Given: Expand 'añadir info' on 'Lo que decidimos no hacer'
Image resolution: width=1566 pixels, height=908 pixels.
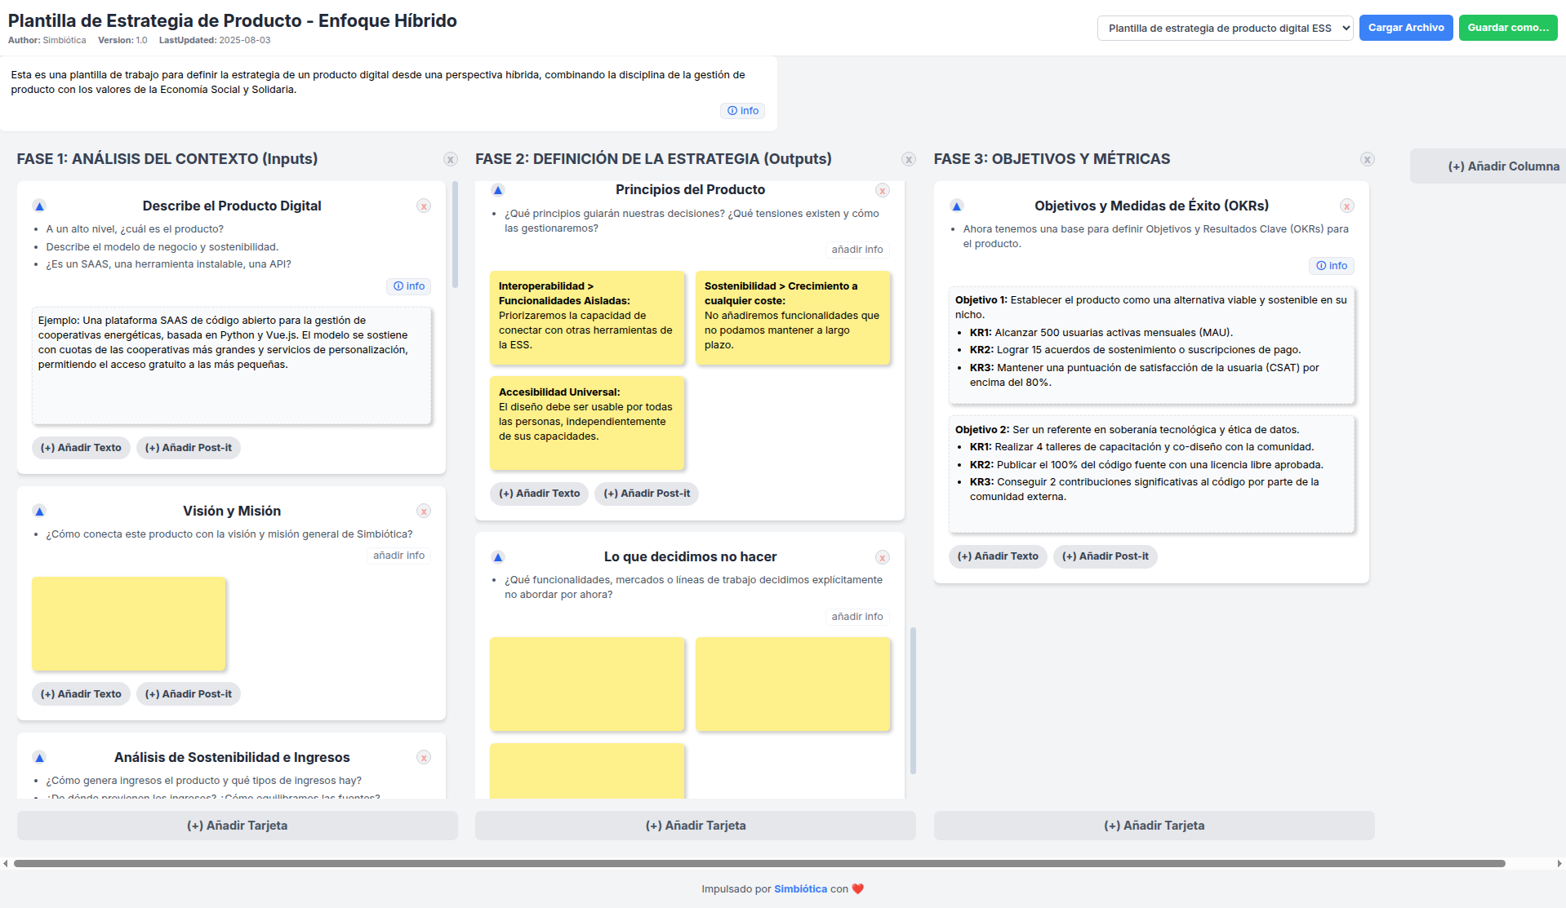Looking at the screenshot, I should 857,616.
